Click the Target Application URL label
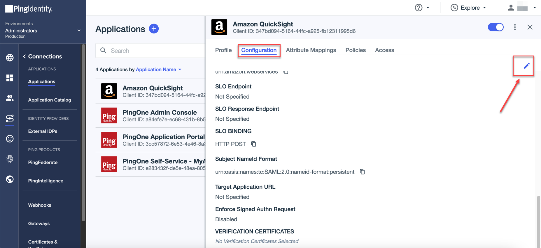The image size is (541, 248). click(245, 187)
